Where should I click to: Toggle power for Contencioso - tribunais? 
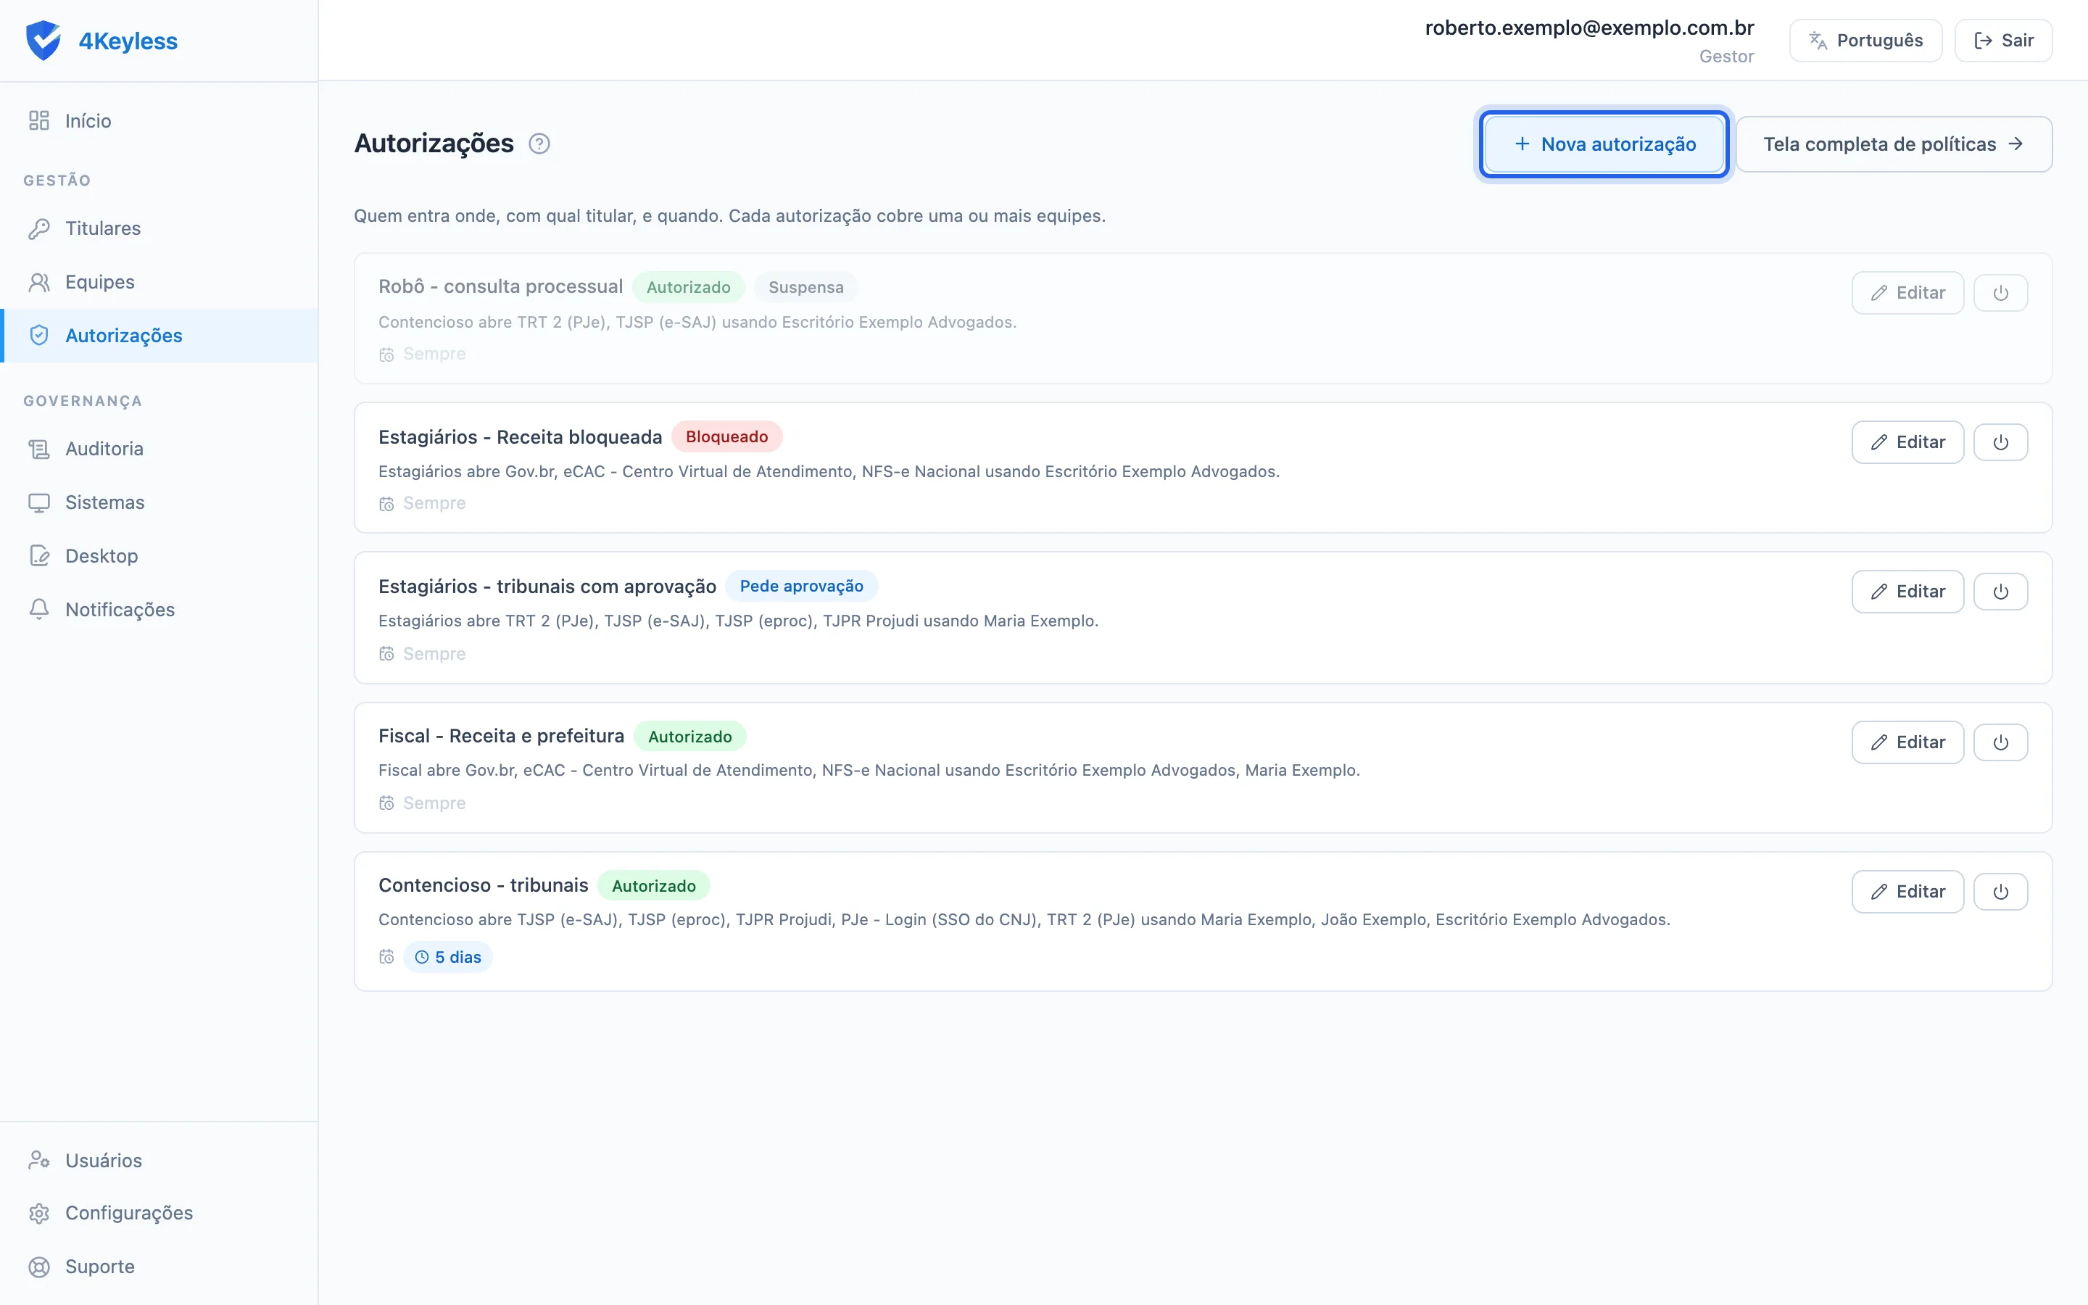click(2000, 892)
